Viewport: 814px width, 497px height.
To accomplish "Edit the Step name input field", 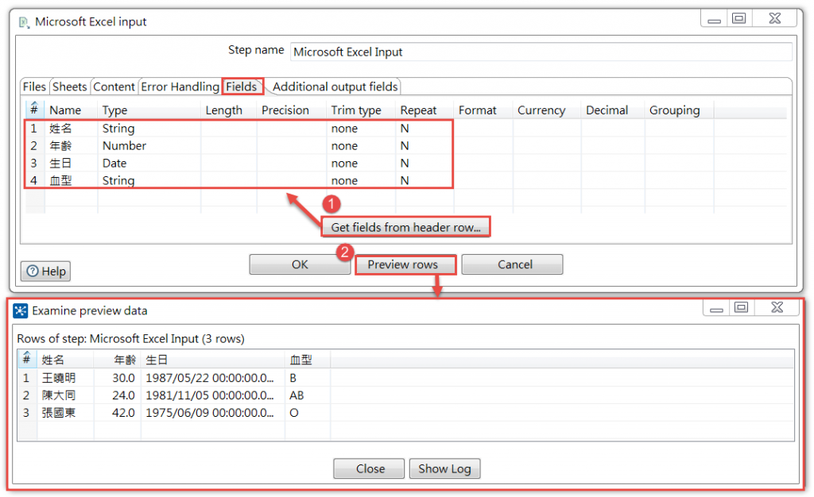I will (x=541, y=52).
